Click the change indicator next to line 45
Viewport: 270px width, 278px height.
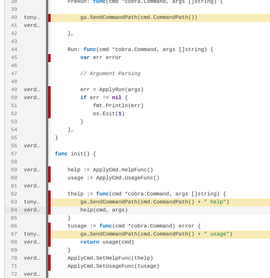[49, 58]
